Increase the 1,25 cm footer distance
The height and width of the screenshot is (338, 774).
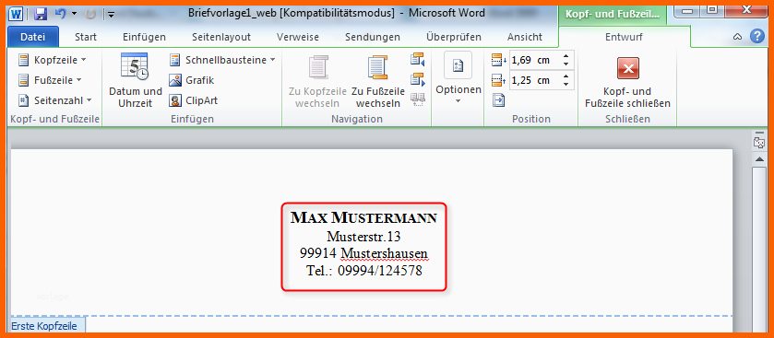566,76
